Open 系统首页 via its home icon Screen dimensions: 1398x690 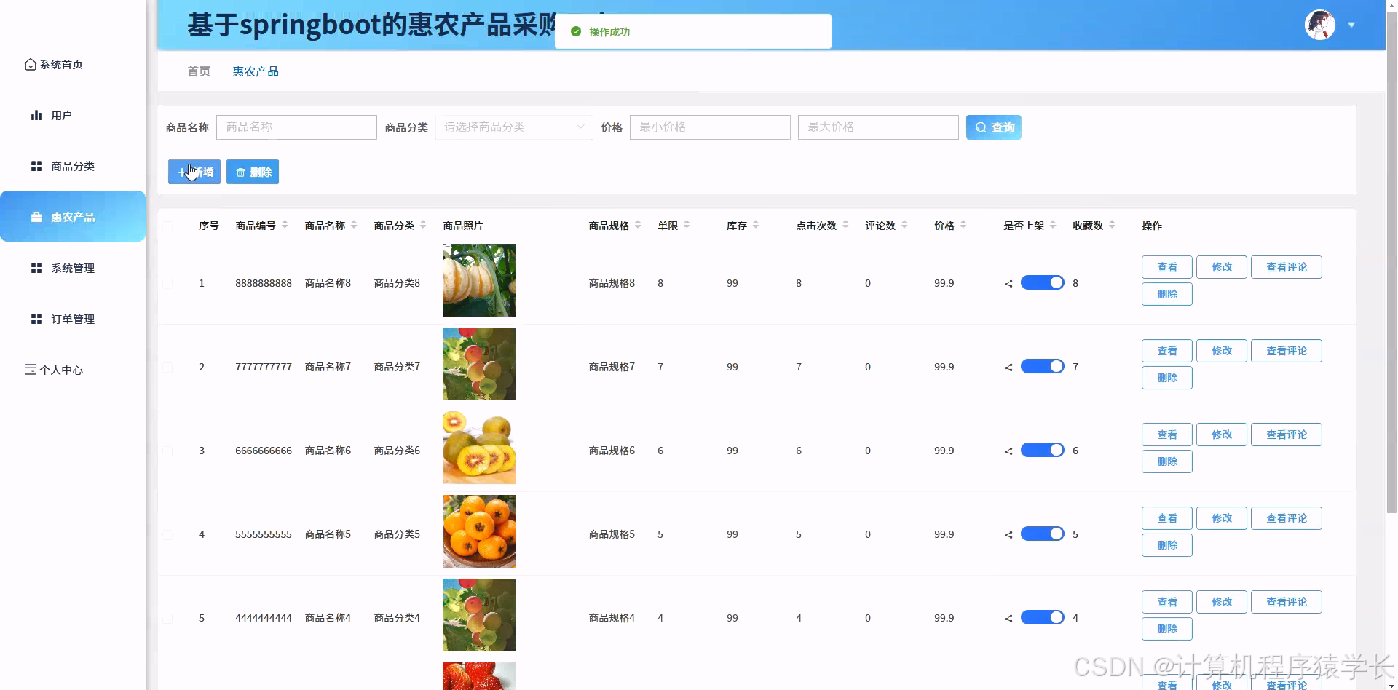(x=30, y=64)
